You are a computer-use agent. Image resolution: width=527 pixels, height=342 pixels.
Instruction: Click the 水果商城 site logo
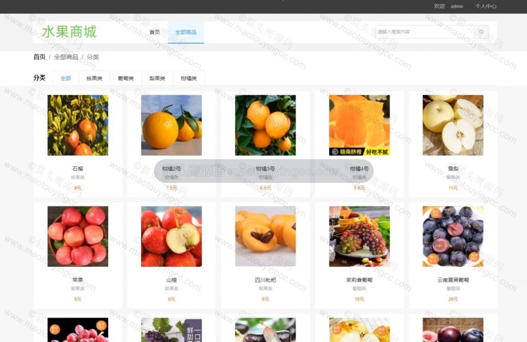click(69, 32)
